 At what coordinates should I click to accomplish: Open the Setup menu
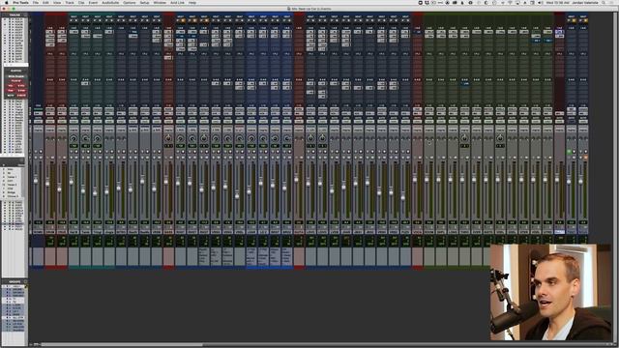point(144,3)
